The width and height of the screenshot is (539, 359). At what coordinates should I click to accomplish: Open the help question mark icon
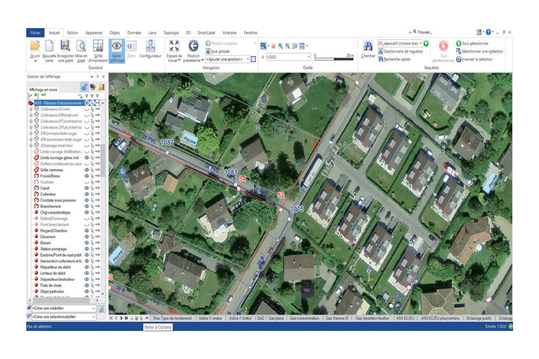coord(488,32)
